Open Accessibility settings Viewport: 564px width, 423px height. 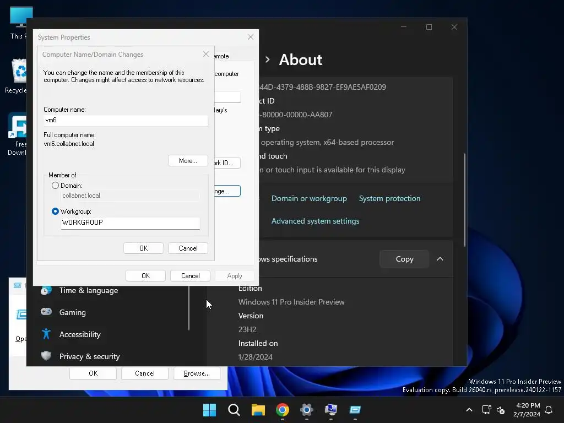(79, 334)
